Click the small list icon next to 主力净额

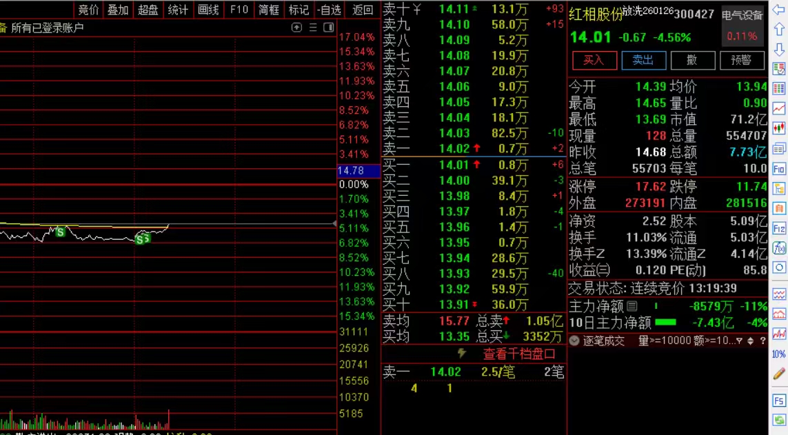pyautogui.click(x=632, y=305)
